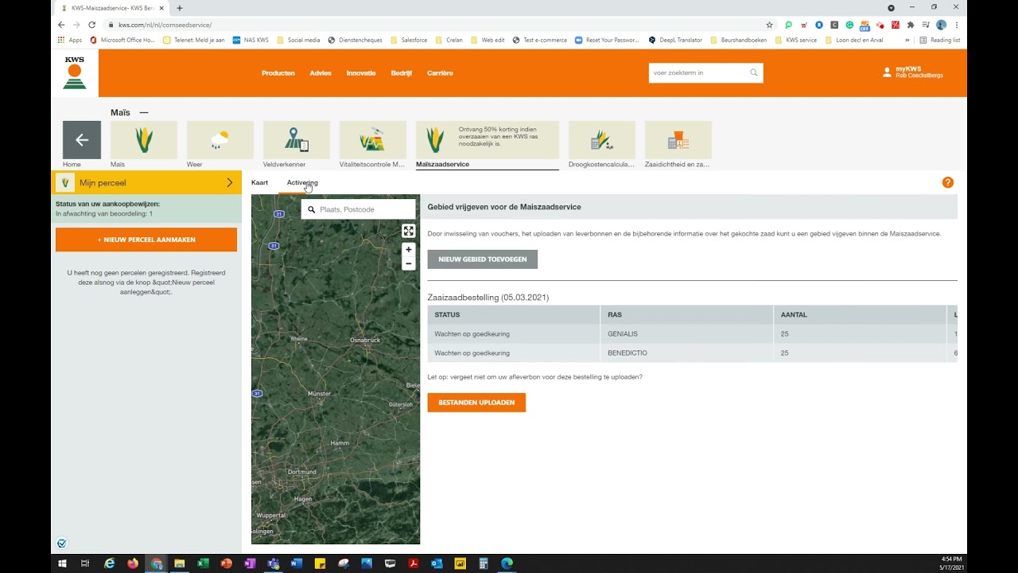
Task: Click the STATUS column header
Action: pyautogui.click(x=515, y=314)
